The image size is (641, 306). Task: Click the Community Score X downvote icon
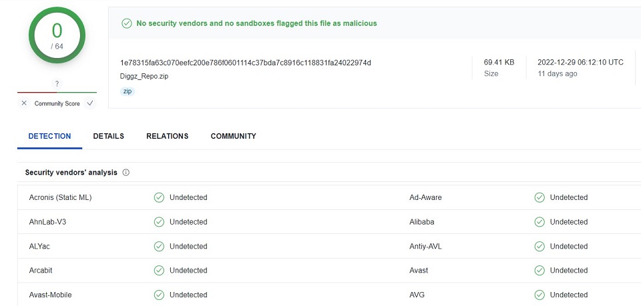24,103
